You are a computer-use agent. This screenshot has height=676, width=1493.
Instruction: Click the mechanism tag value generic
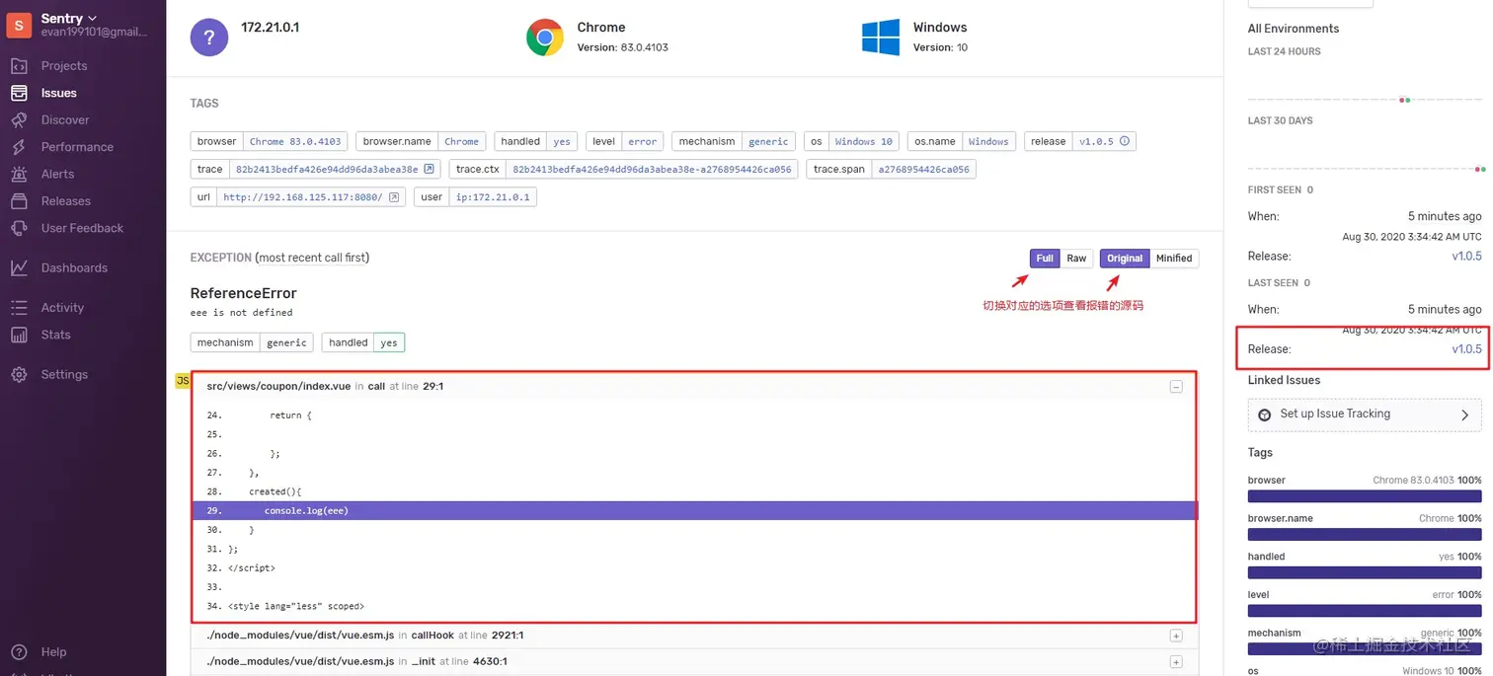click(x=768, y=141)
